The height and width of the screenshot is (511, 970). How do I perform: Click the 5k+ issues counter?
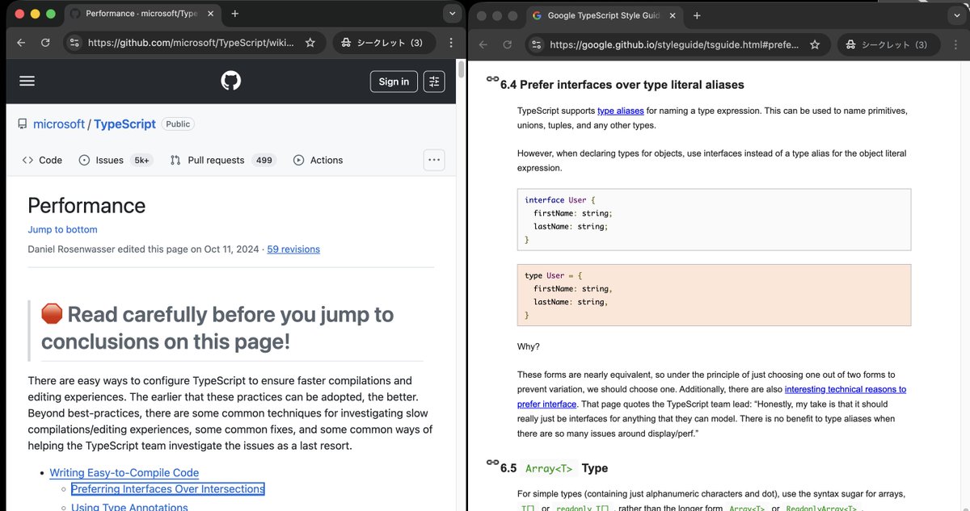(141, 160)
